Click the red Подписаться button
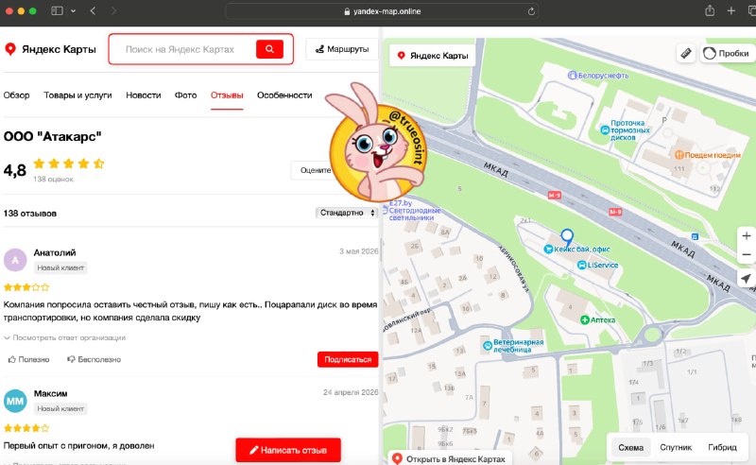The height and width of the screenshot is (465, 756). click(348, 359)
